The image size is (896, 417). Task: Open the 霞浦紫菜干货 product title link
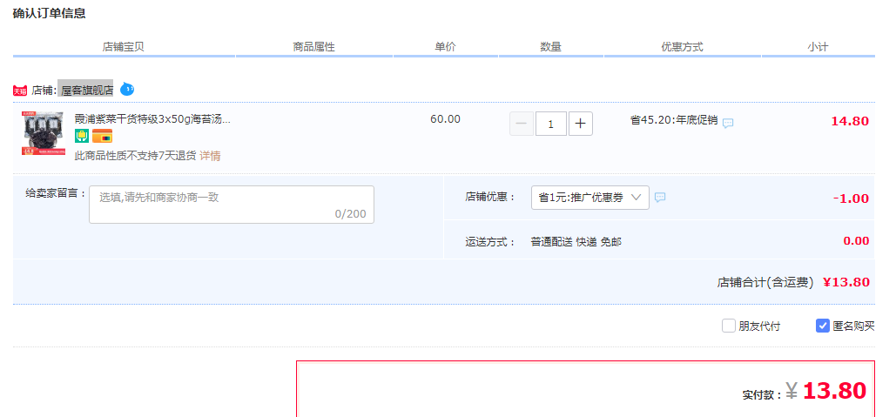[x=152, y=119]
